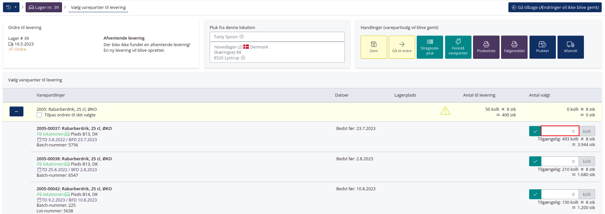Click the Gem save icon button
This screenshot has width=605, height=214.
pyautogui.click(x=374, y=47)
